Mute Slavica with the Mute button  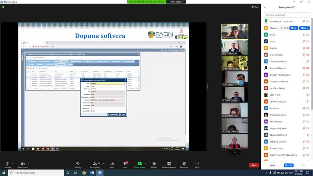pos(294,28)
